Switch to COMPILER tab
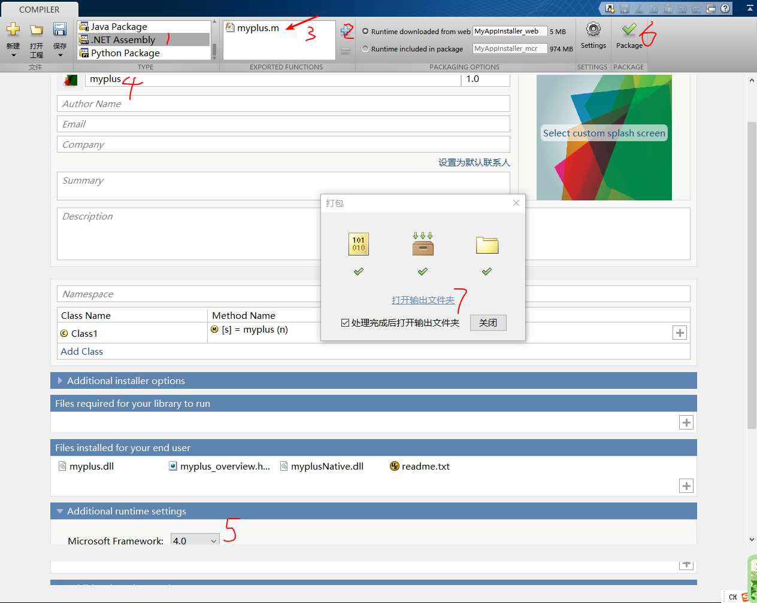This screenshot has width=757, height=603. pos(40,10)
